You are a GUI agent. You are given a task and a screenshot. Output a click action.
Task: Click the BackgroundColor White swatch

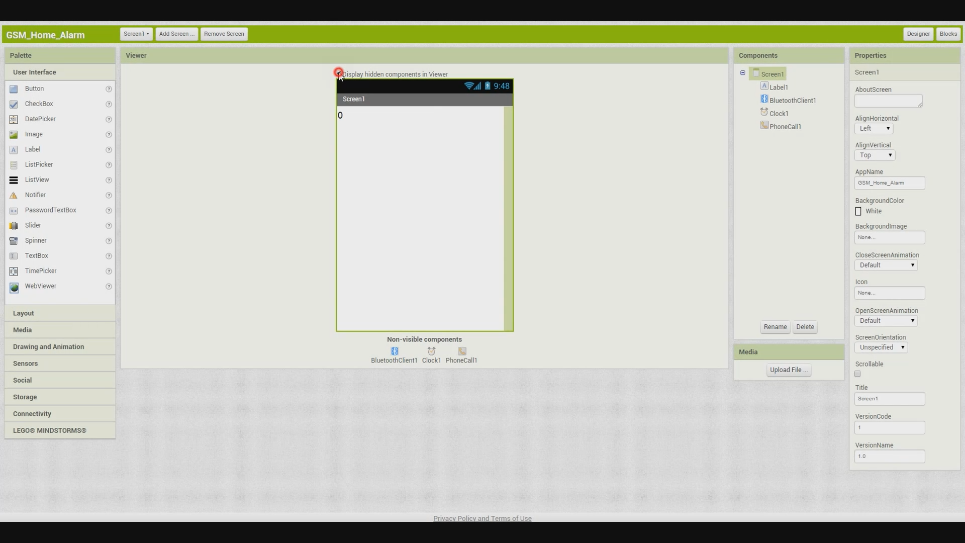(858, 212)
